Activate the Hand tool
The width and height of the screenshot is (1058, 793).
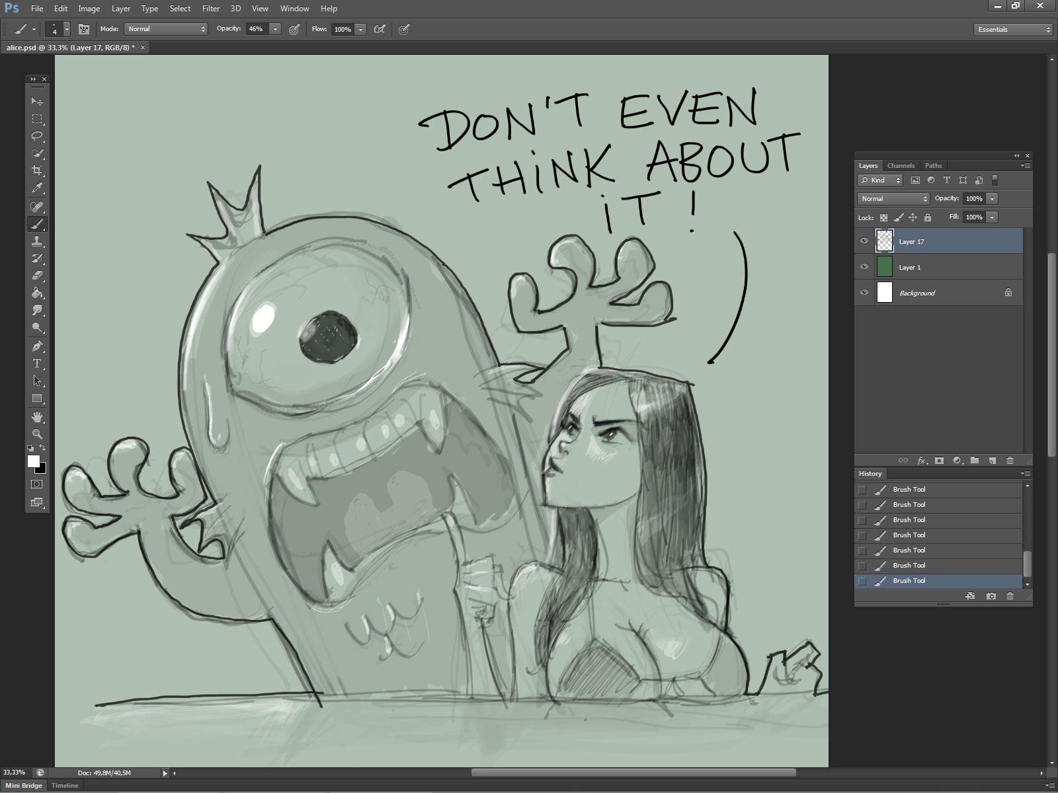coord(37,416)
